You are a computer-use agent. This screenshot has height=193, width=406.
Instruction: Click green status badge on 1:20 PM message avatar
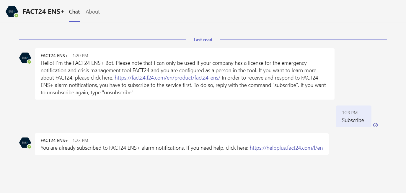pyautogui.click(x=29, y=62)
